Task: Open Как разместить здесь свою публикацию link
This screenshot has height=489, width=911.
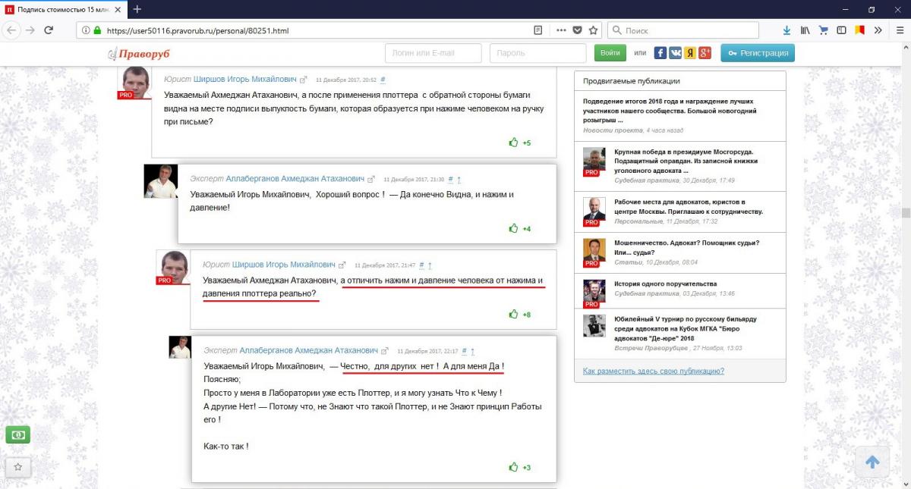Action: pyautogui.click(x=653, y=371)
